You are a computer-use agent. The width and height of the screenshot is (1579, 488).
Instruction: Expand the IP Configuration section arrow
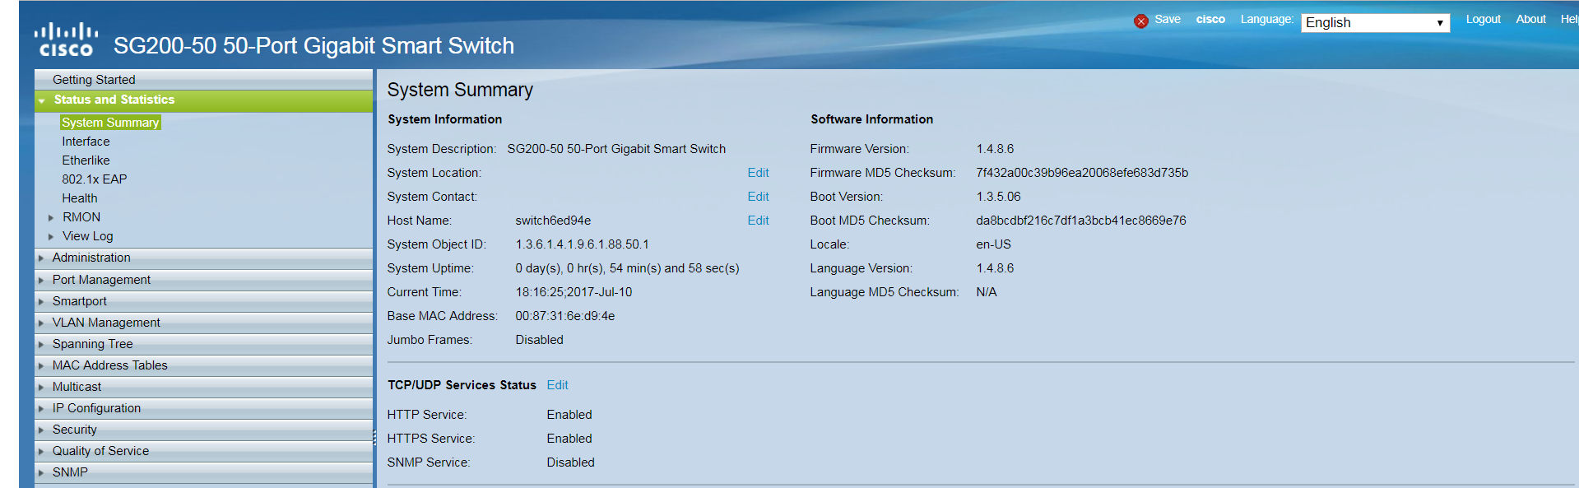pos(41,409)
